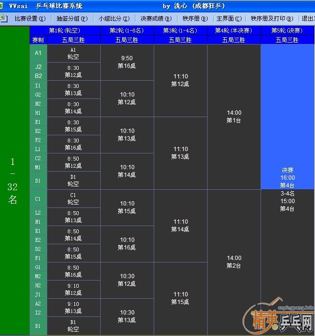Select round 3 match 11:10 第13桌
The width and height of the screenshot is (315, 336).
click(x=180, y=153)
